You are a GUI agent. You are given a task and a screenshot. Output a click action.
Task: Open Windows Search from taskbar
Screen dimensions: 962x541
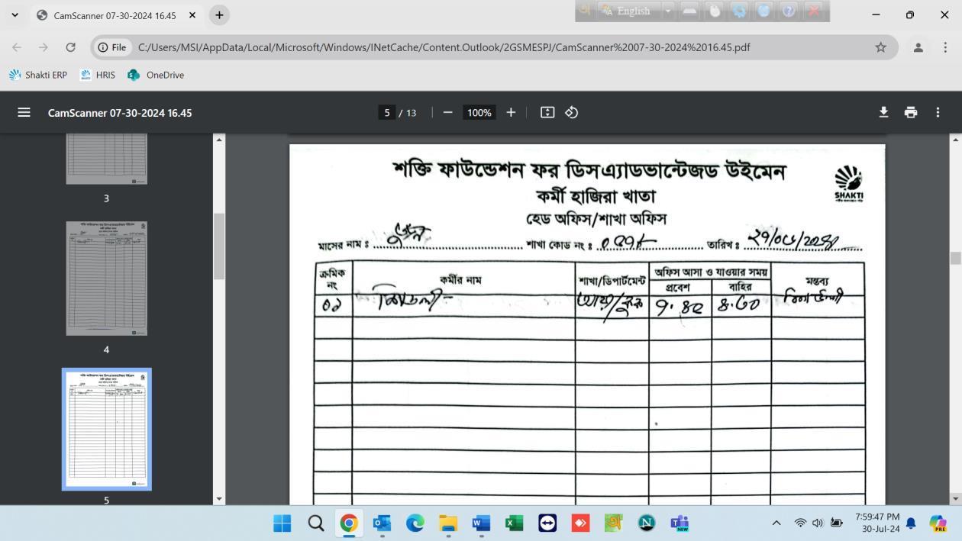(x=315, y=523)
